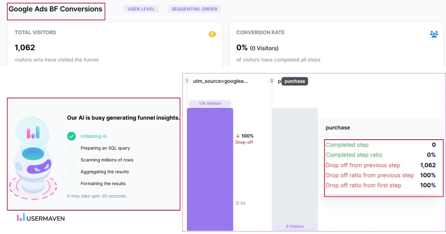Screen dimensions: 446x234
Task: Click the Google Ads BF Conversions funnel title
Action: pyautogui.click(x=55, y=9)
